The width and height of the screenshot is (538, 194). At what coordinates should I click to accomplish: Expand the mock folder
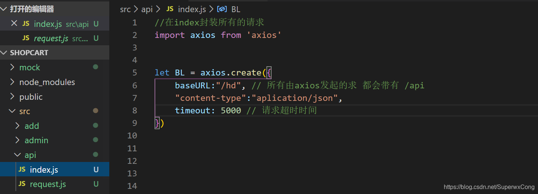[x=12, y=67]
